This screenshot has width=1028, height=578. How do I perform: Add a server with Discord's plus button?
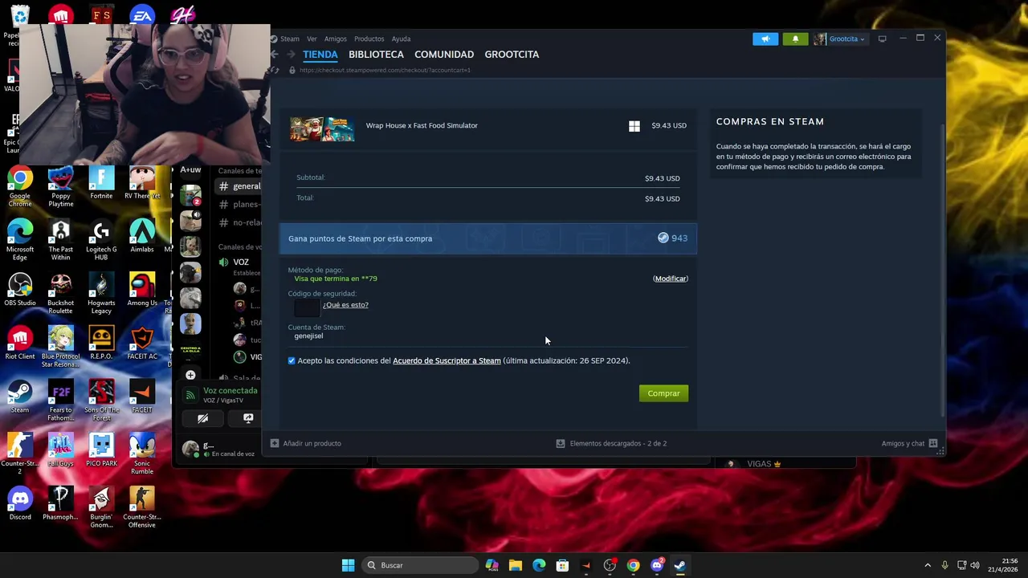pos(190,375)
